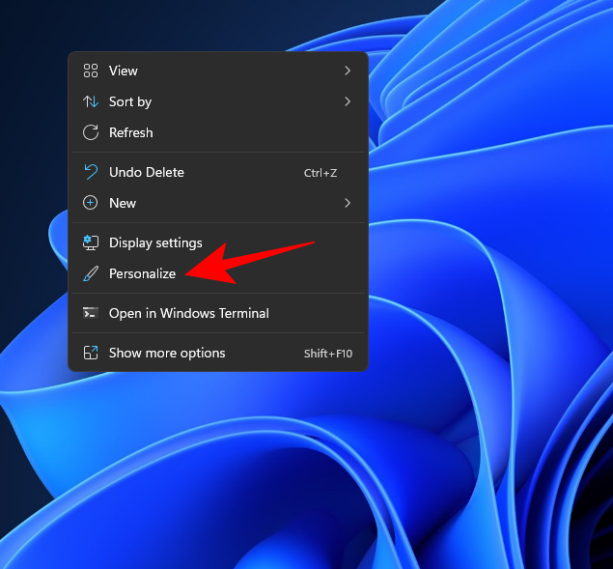Choose the Personalize menu text
The height and width of the screenshot is (569, 613).
click(x=142, y=273)
